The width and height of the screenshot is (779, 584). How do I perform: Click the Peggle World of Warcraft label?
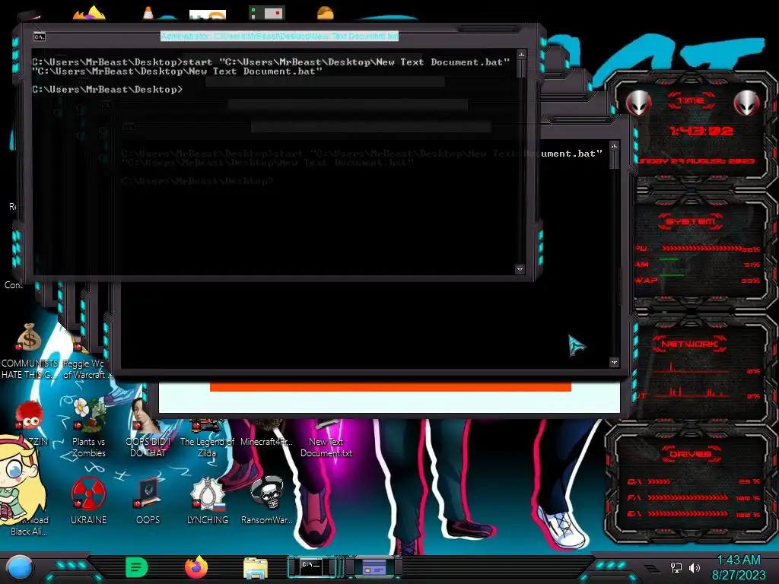click(x=84, y=369)
